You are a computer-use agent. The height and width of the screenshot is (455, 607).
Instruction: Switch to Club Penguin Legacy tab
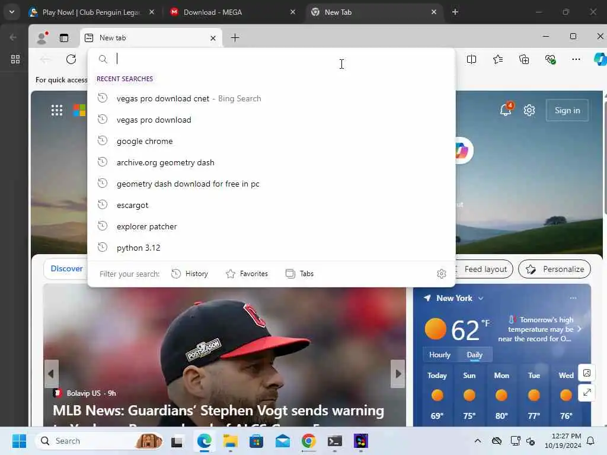coord(92,12)
